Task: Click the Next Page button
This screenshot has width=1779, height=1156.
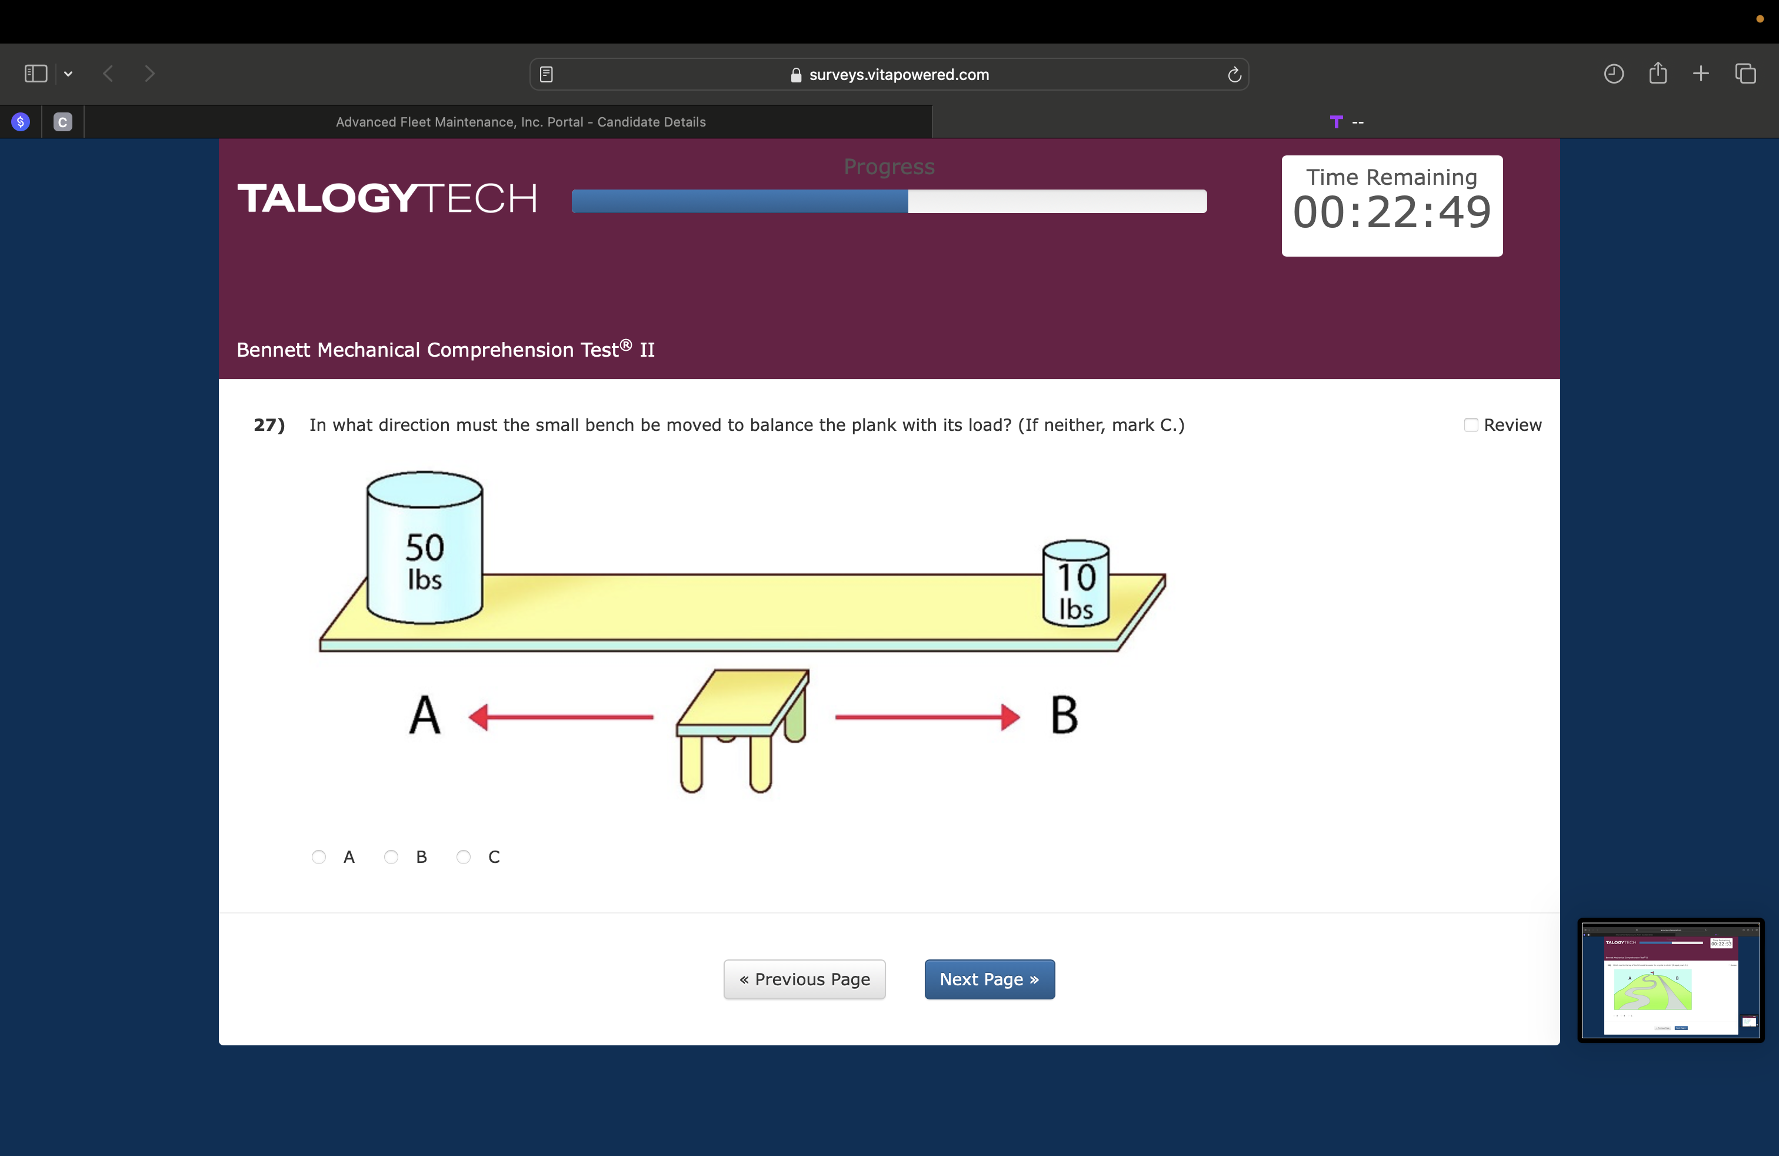Action: [989, 979]
